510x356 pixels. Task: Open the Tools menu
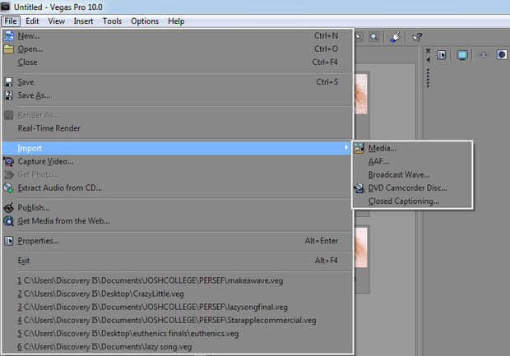pos(112,21)
